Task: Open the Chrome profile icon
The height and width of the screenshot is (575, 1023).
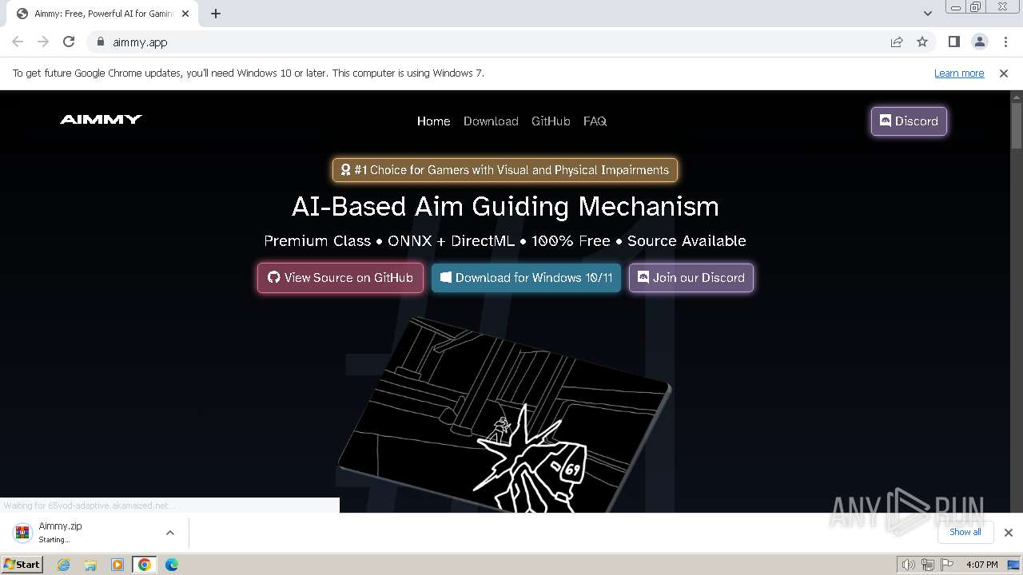Action: pyautogui.click(x=980, y=42)
